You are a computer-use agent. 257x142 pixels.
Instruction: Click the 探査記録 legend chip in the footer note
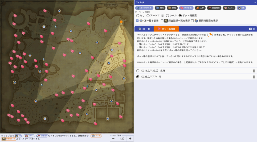(42, 136)
